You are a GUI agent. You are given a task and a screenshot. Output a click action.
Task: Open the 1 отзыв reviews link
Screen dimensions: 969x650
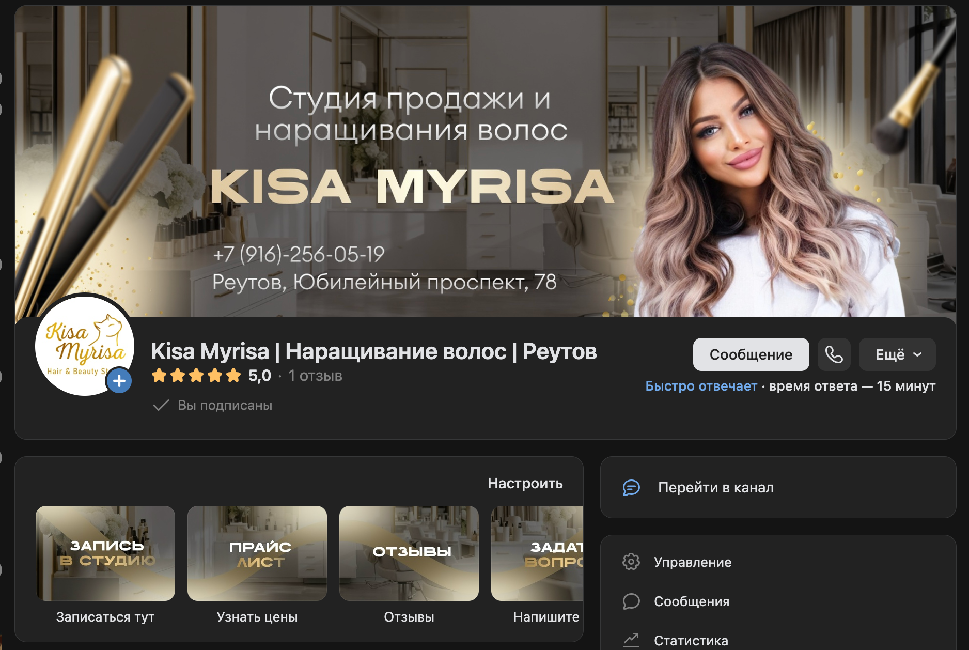point(315,376)
